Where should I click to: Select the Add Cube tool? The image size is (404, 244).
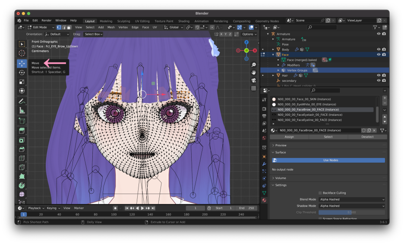pyautogui.click(x=22, y=121)
